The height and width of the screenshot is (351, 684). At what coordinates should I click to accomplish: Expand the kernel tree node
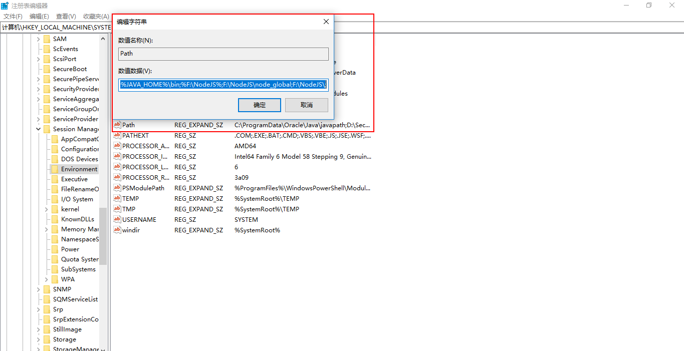coord(47,209)
